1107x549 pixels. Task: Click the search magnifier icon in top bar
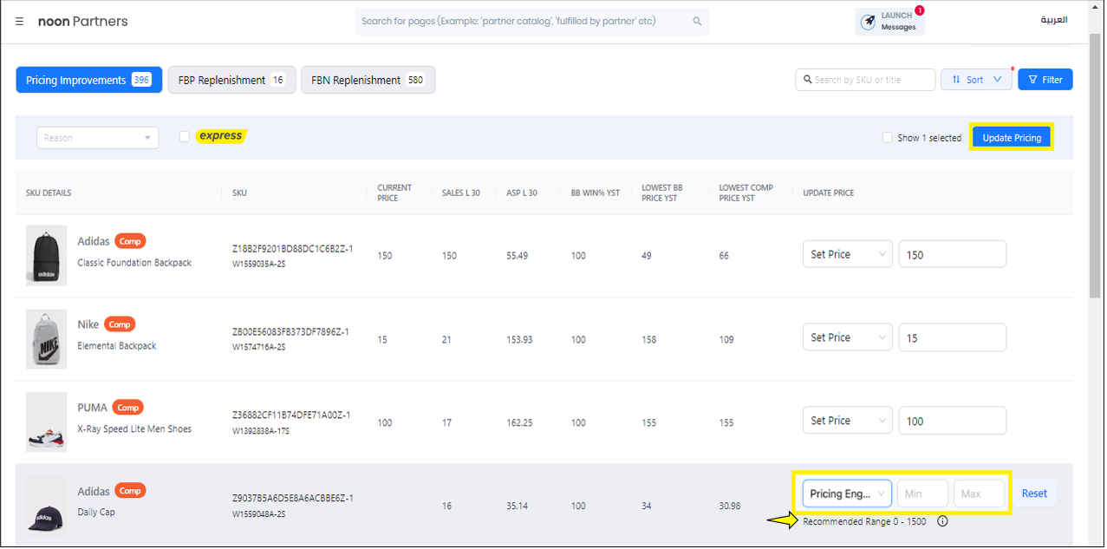(697, 22)
